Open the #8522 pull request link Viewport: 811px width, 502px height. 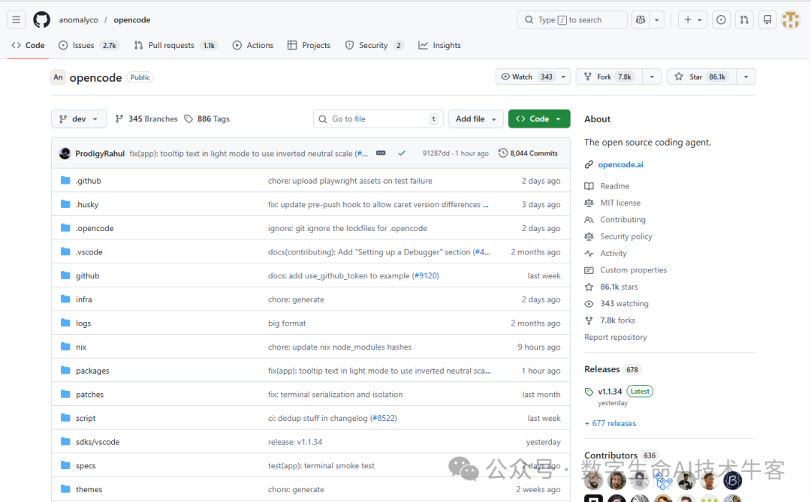point(383,418)
